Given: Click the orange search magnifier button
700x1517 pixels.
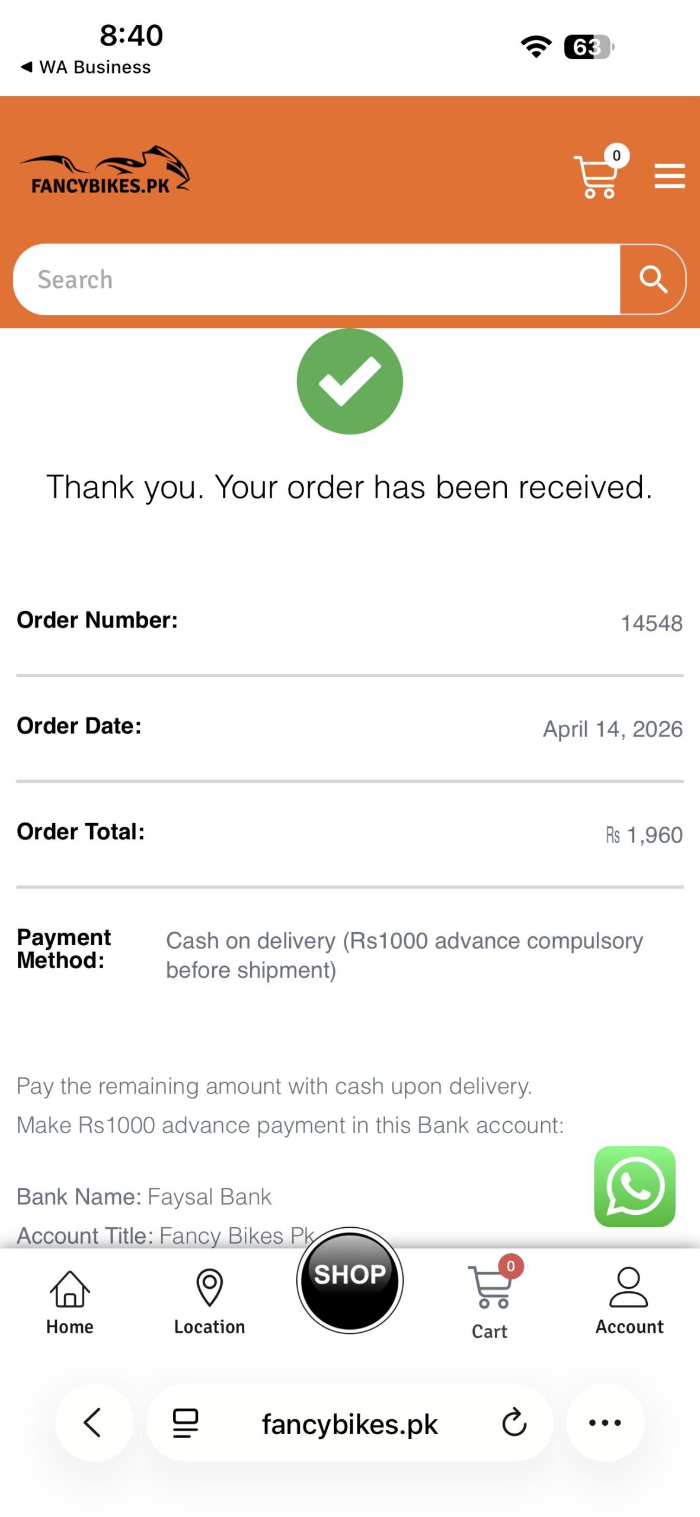Looking at the screenshot, I should (x=653, y=279).
